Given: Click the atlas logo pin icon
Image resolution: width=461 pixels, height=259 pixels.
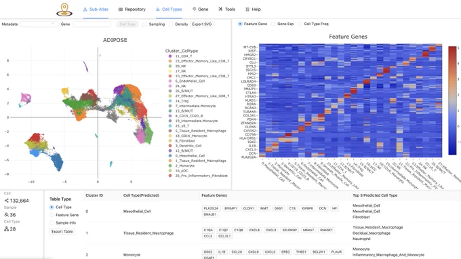Looking at the screenshot, I should 64,9.
